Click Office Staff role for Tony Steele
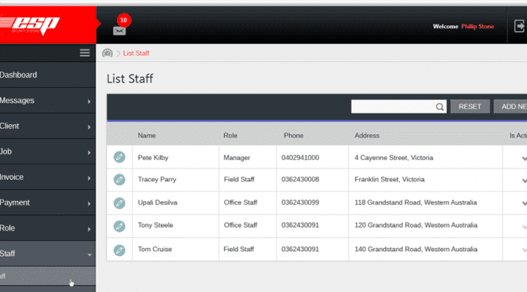 240,225
